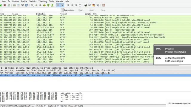Sort by the Length column header

pos(88,14)
